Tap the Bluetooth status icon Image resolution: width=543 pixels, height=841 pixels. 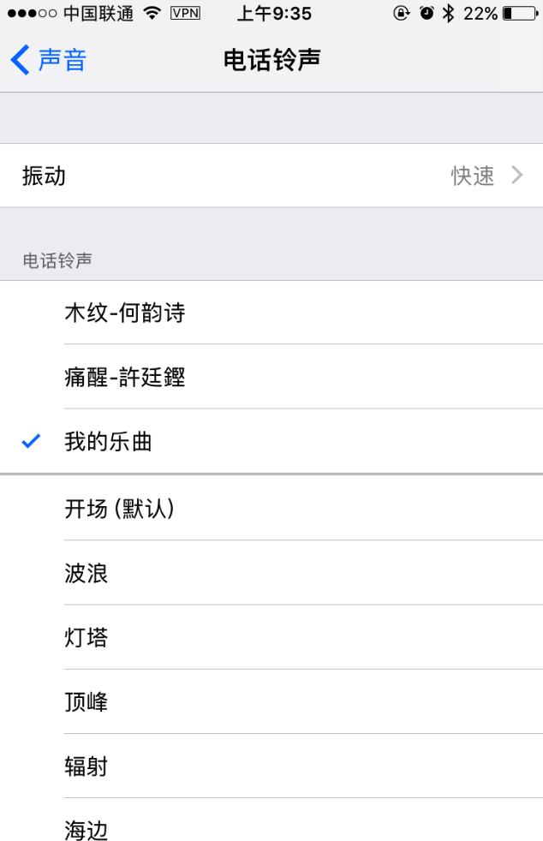click(x=448, y=13)
